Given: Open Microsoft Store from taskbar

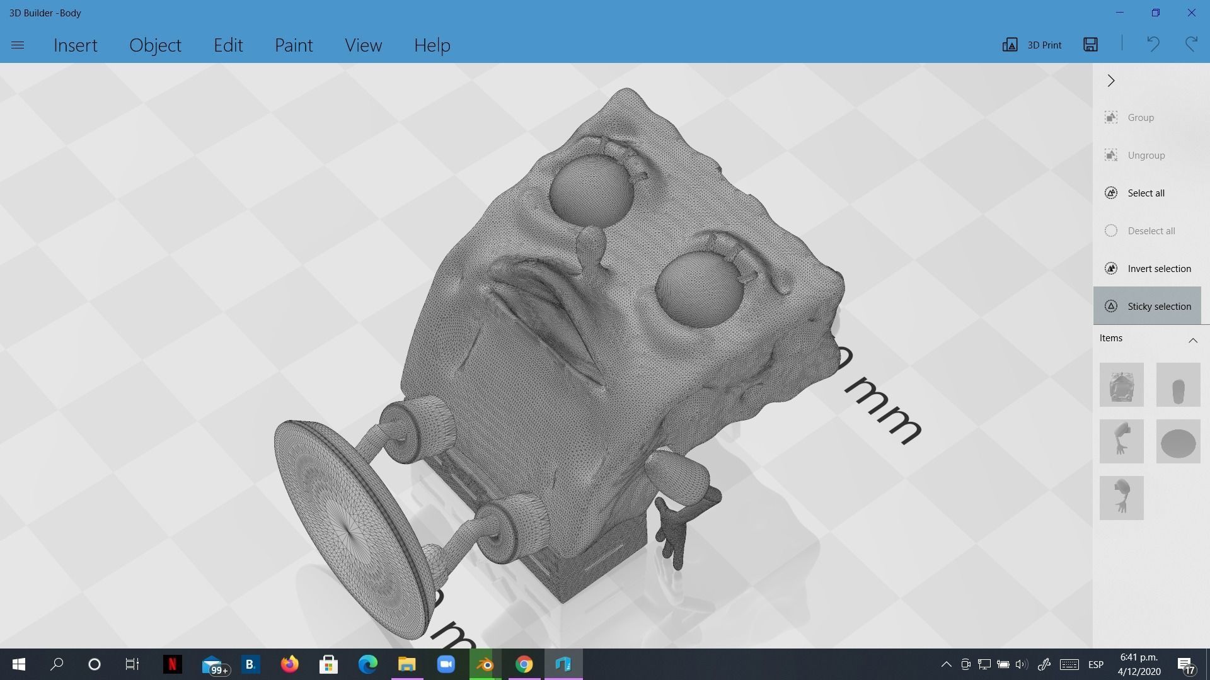Looking at the screenshot, I should [328, 664].
